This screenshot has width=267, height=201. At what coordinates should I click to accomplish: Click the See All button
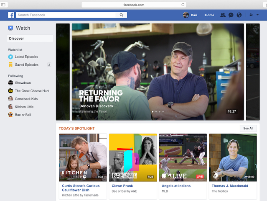click(248, 129)
